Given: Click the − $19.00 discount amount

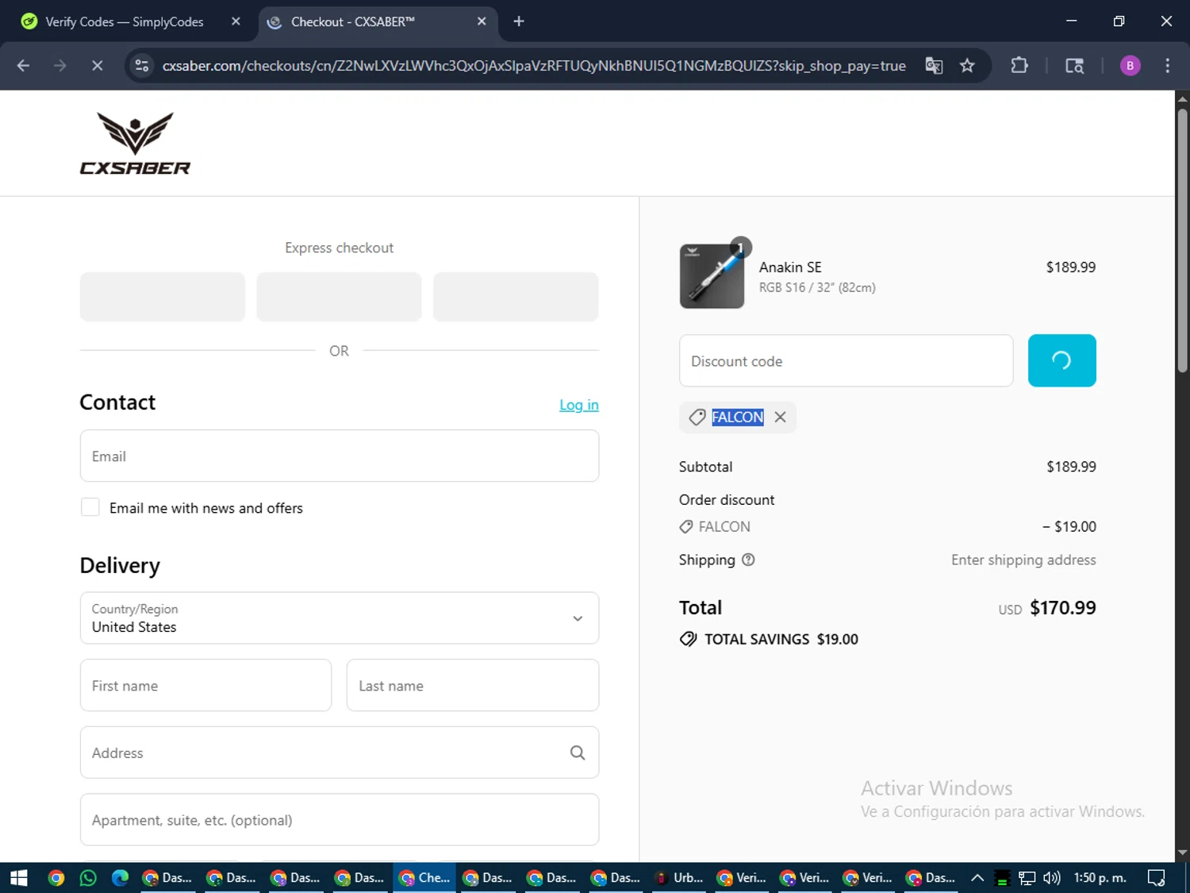Looking at the screenshot, I should pyautogui.click(x=1069, y=526).
